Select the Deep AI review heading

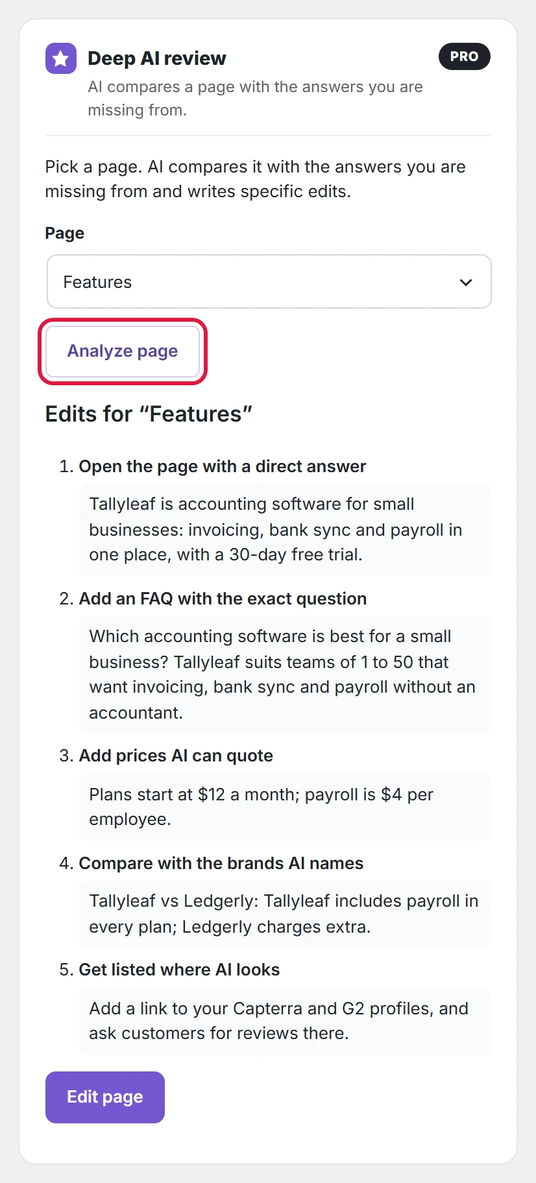157,58
